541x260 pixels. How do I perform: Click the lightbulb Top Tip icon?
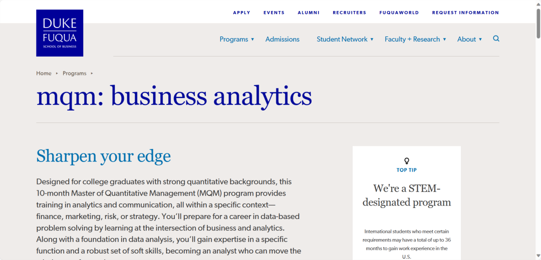point(406,161)
